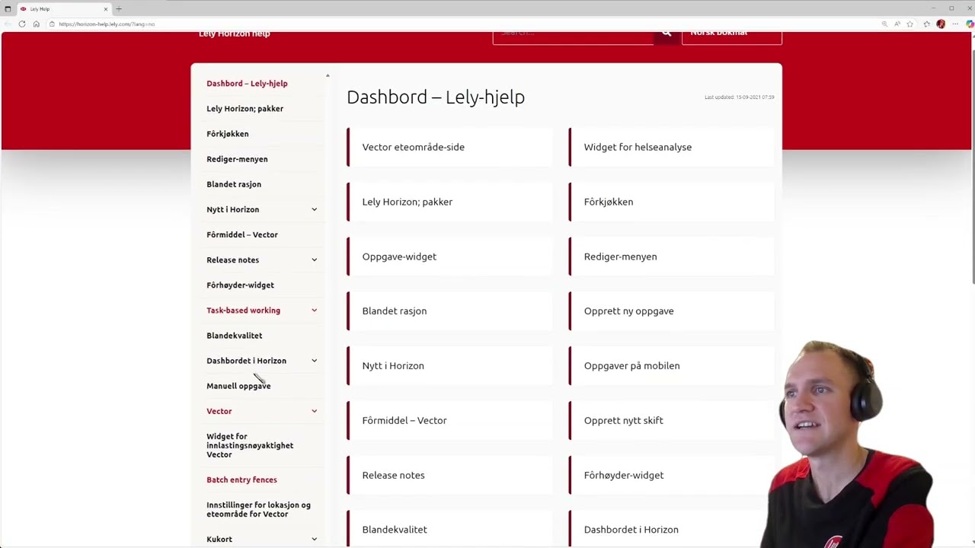This screenshot has width=975, height=548.
Task: Expand Release notes sidebar chevron
Action: tap(314, 260)
